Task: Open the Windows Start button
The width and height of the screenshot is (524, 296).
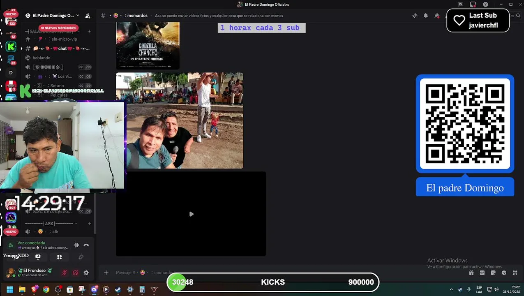Action: [x=10, y=289]
